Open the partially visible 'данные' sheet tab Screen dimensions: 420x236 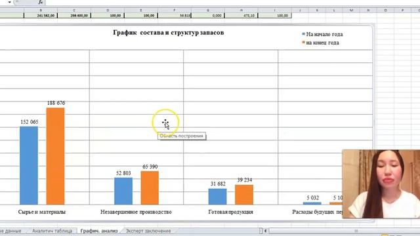tap(11, 231)
